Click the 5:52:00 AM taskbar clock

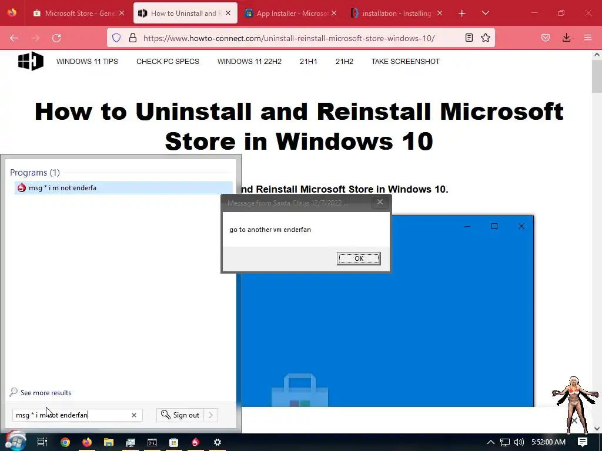[x=549, y=442]
